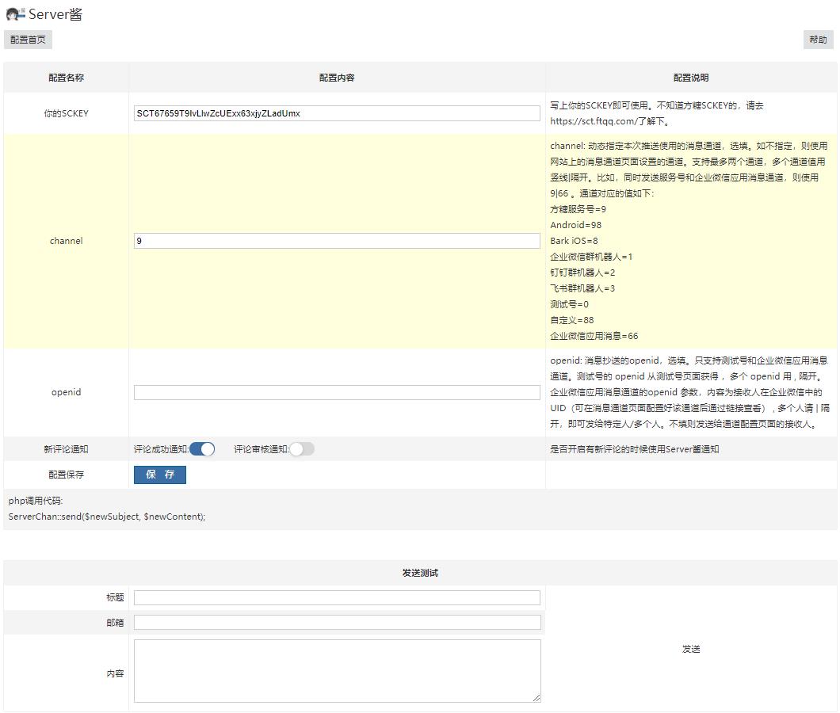Click the Server酱 page title text

point(55,14)
